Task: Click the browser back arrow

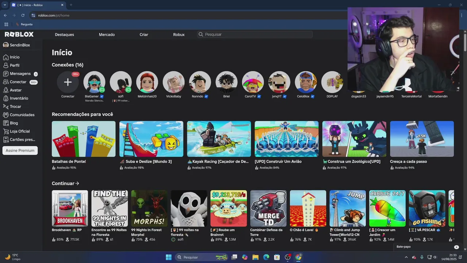Action: point(5,15)
